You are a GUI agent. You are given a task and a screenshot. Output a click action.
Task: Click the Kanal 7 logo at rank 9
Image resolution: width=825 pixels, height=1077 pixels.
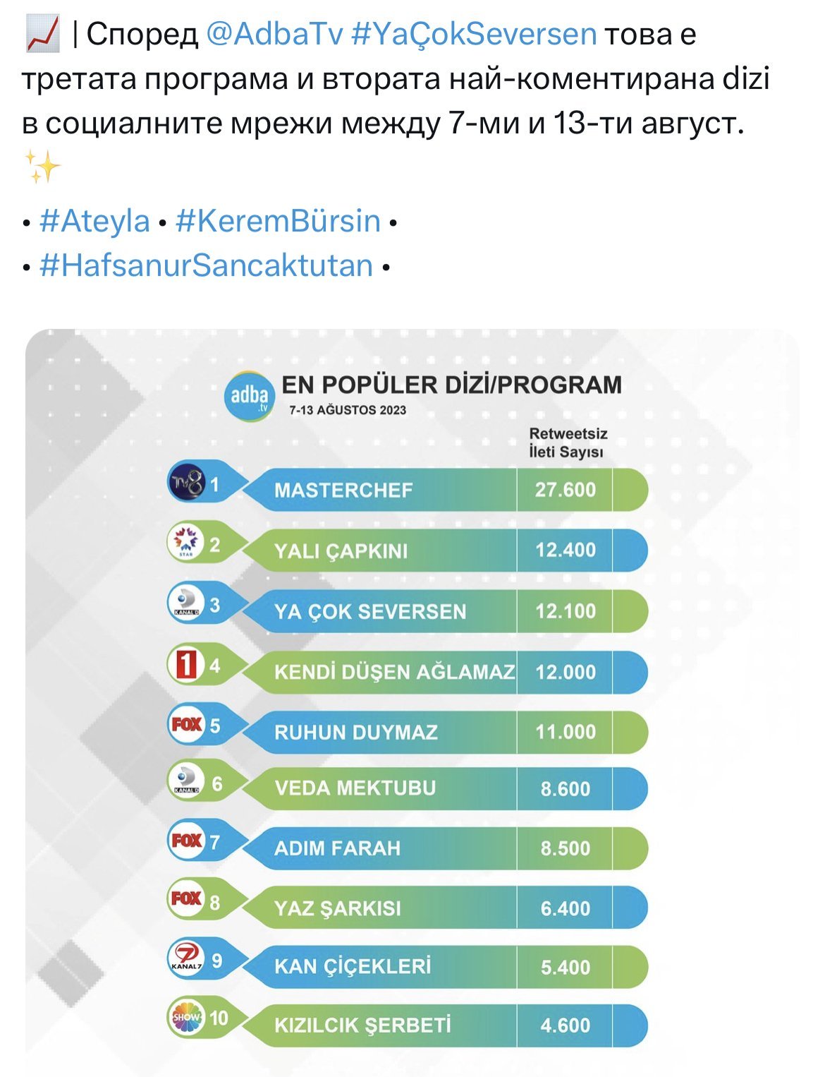pos(186,959)
